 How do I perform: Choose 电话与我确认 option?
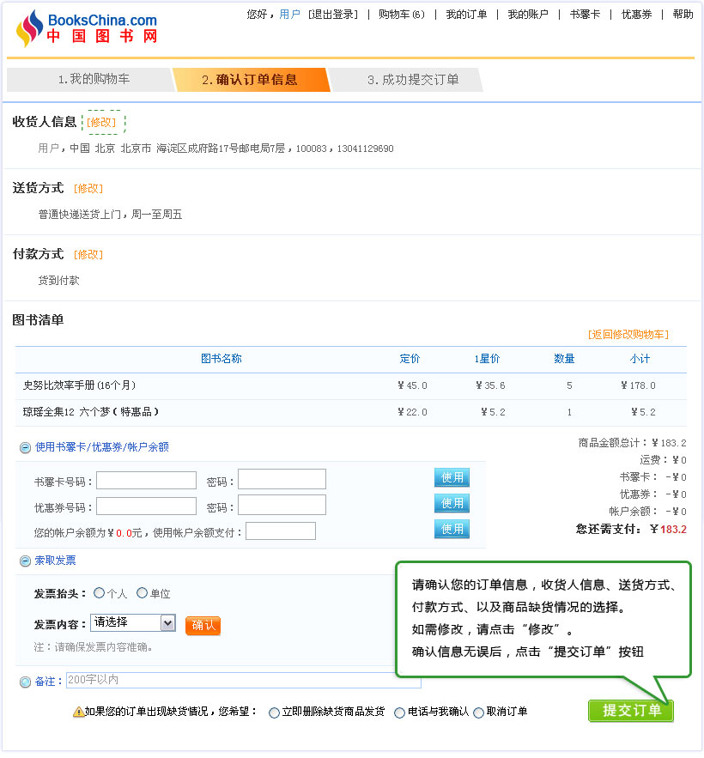[x=399, y=713]
